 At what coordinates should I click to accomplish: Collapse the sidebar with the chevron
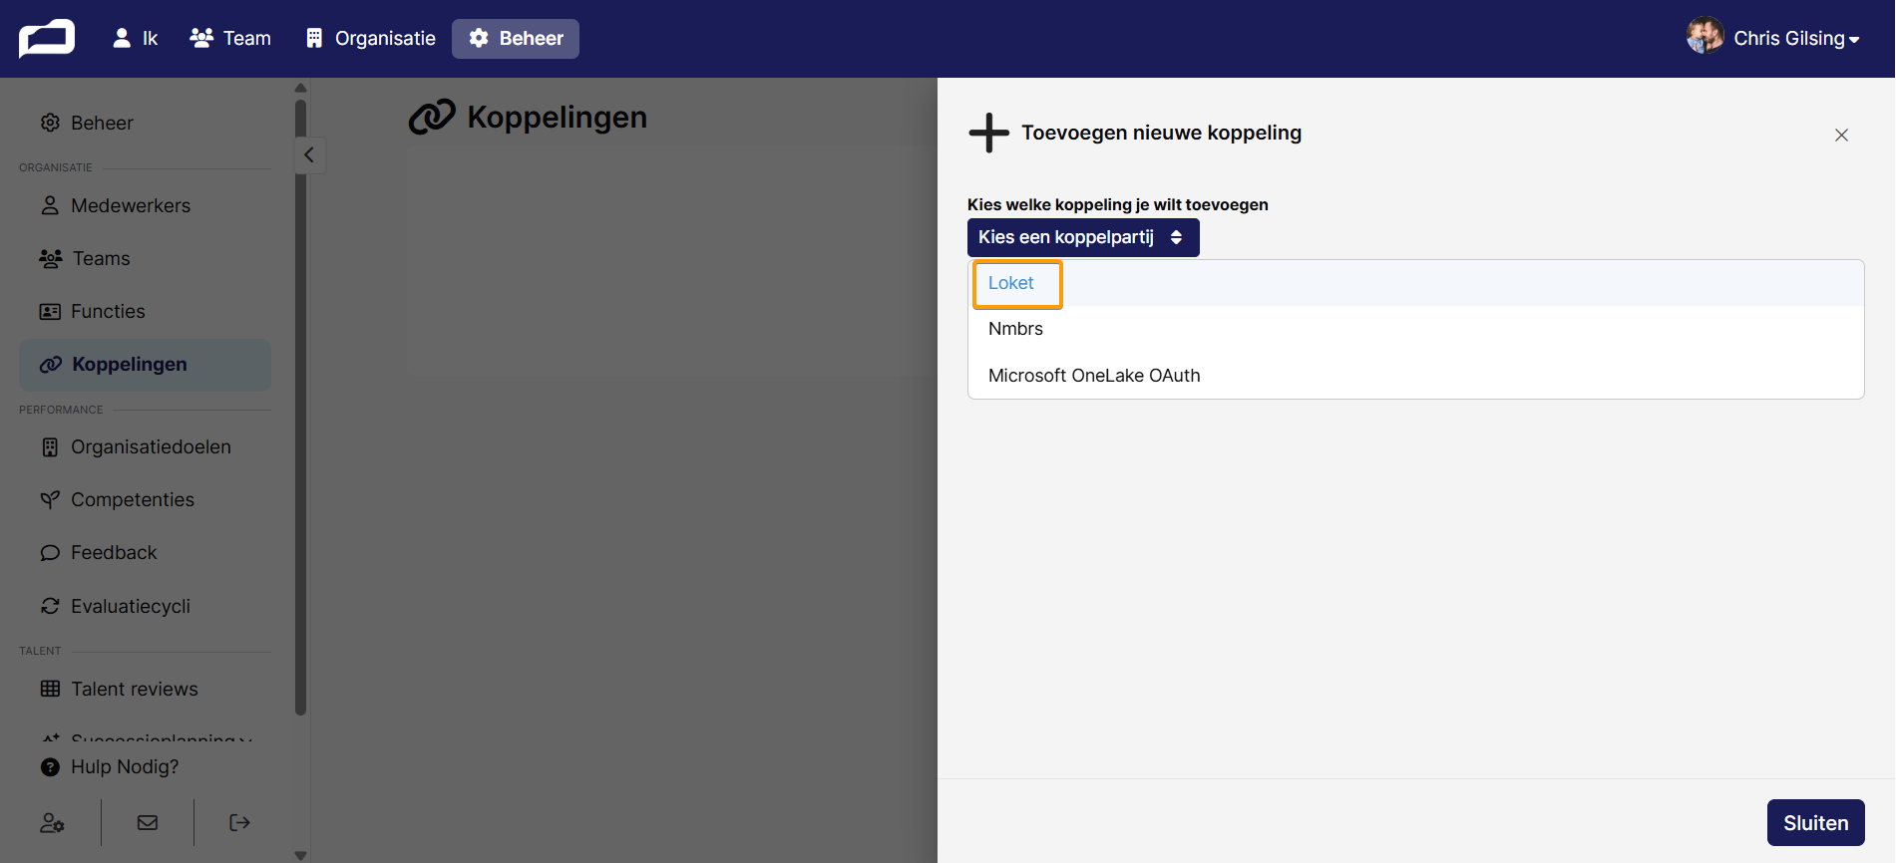309,154
